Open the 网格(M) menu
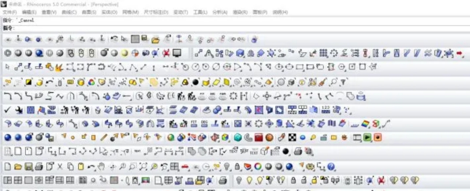This screenshot has height=191, width=470. tap(130, 12)
